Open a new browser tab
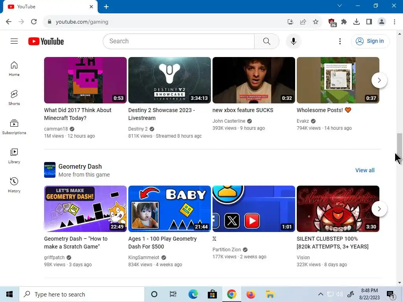The image size is (403, 302). click(x=106, y=7)
